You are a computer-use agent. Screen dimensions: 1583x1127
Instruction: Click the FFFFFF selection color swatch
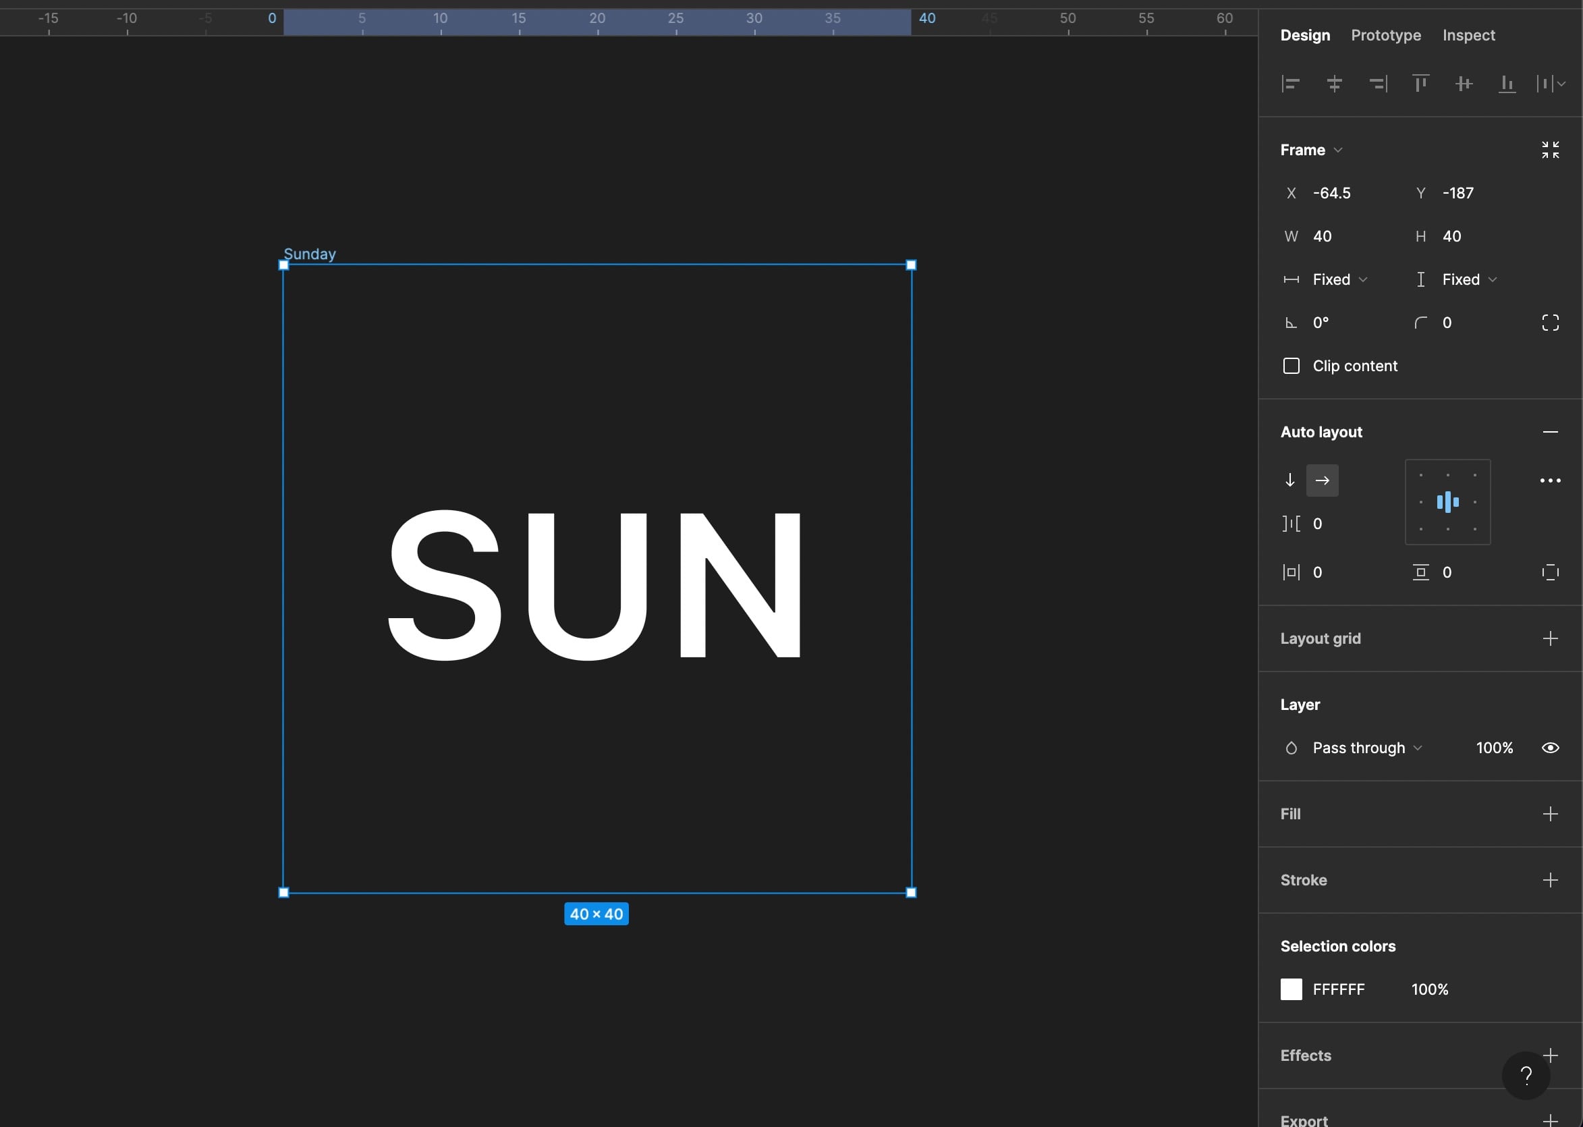pos(1291,989)
